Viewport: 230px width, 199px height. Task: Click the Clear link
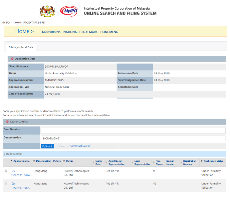tap(62, 146)
